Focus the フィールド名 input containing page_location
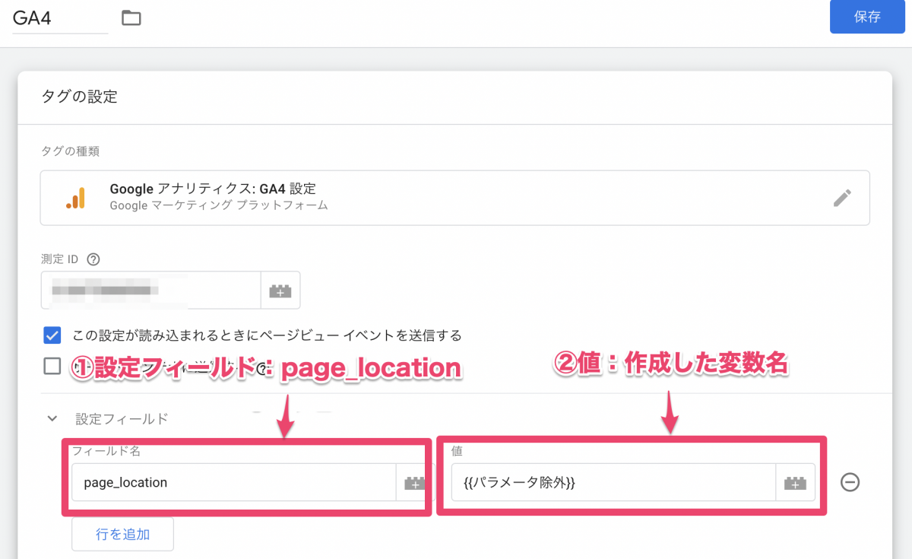 (233, 482)
